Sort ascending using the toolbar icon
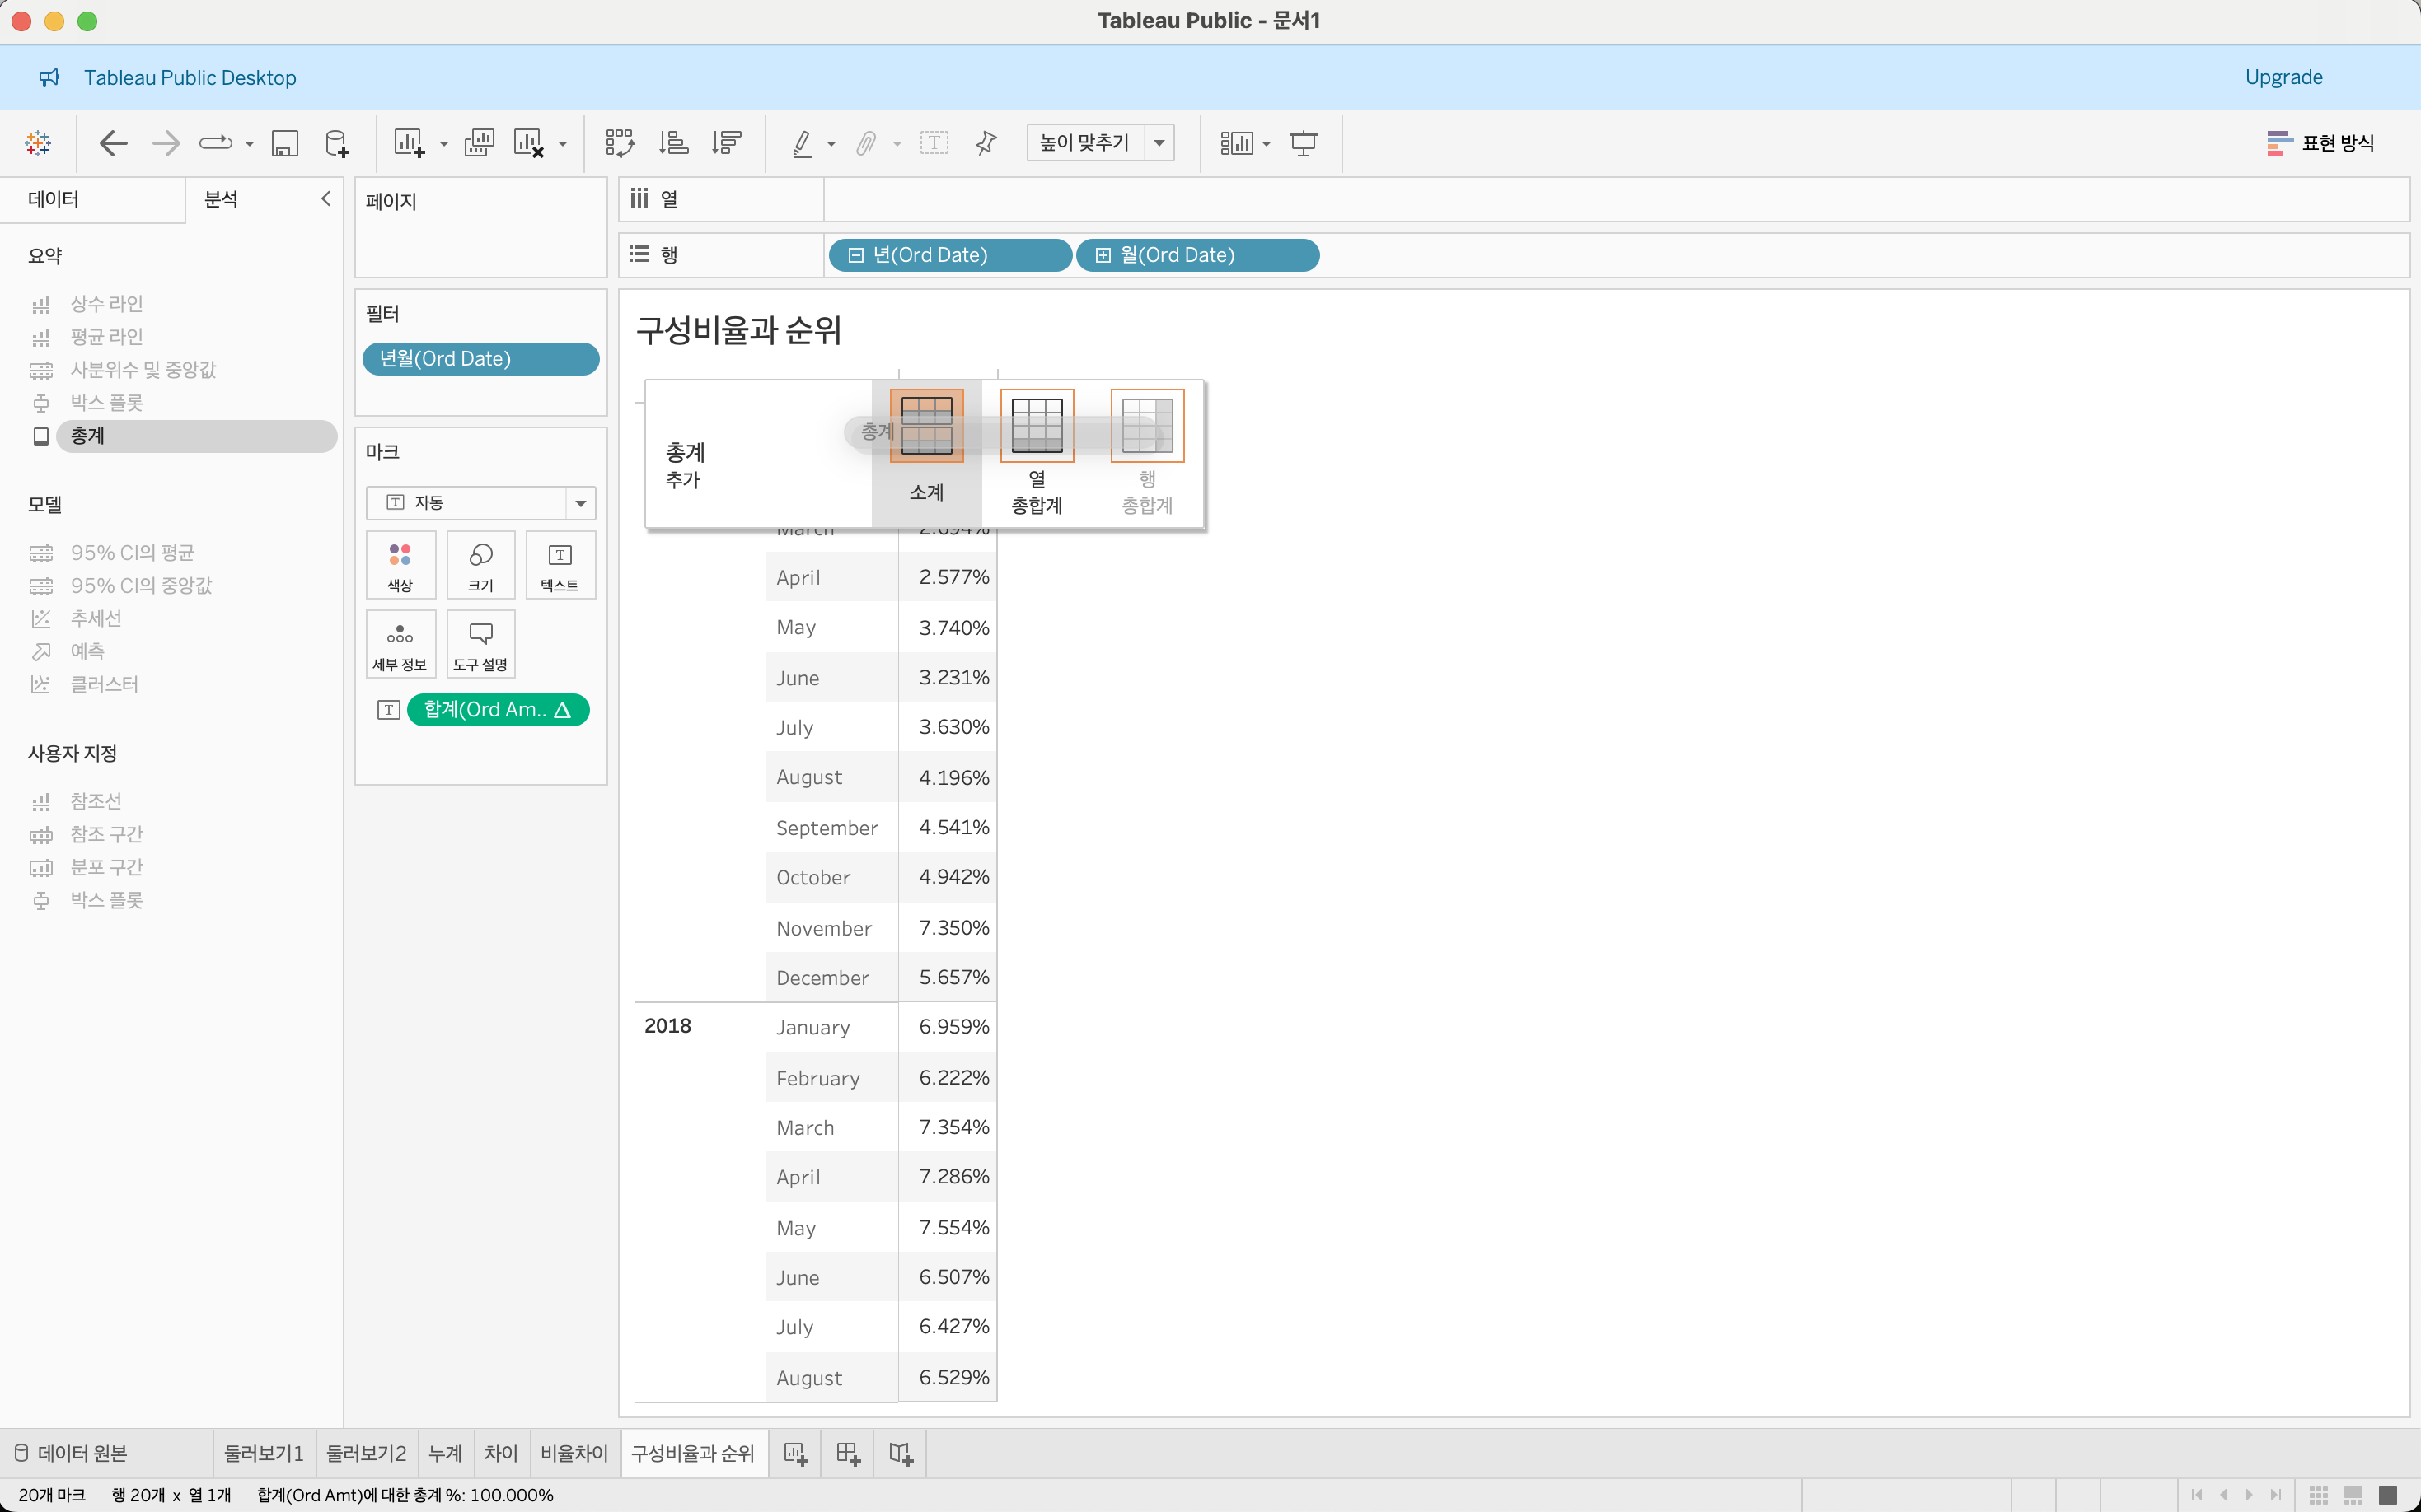The width and height of the screenshot is (2421, 1512). point(673,143)
